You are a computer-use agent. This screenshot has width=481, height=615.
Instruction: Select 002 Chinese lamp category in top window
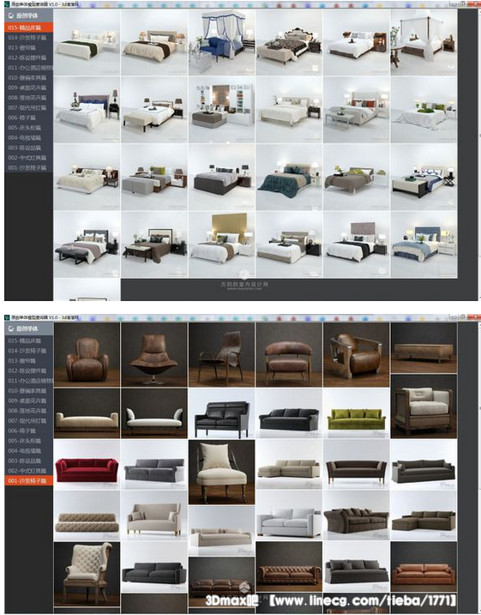point(28,158)
